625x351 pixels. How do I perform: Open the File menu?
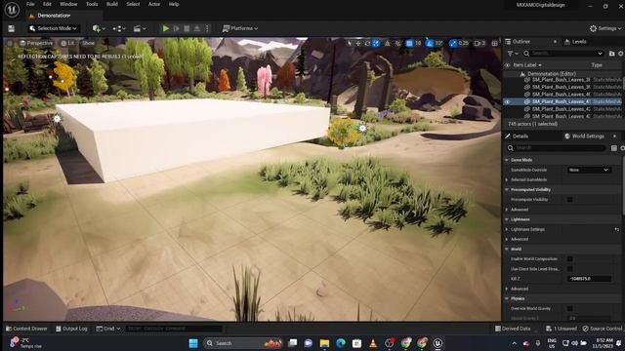click(30, 4)
